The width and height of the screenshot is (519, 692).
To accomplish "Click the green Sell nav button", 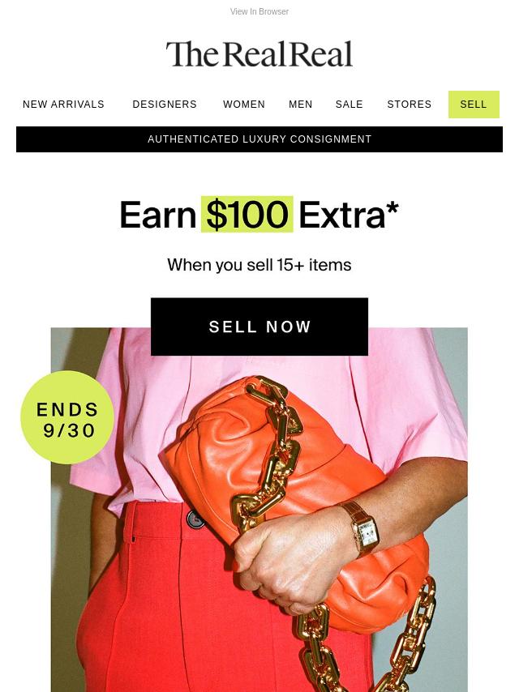I will coord(474,105).
